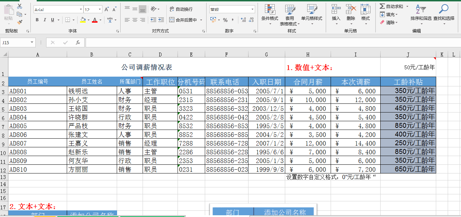
Task: Click inside the formula bar
Action: pos(273,42)
